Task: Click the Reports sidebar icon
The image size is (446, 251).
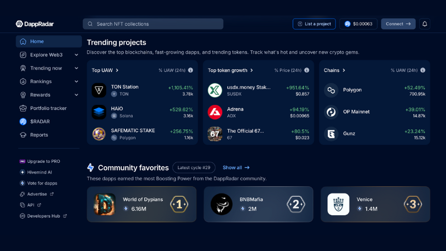Action: [23, 135]
